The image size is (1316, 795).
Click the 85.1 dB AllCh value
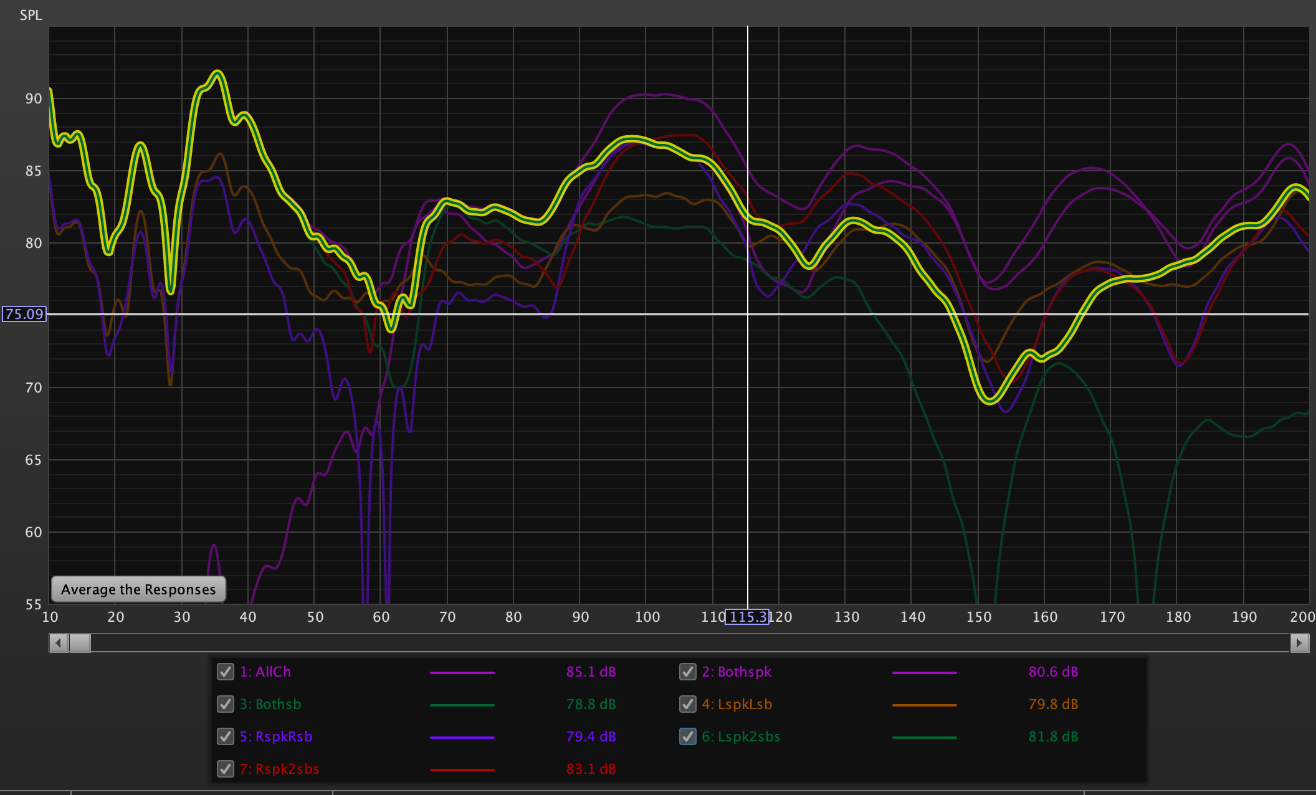tap(591, 672)
